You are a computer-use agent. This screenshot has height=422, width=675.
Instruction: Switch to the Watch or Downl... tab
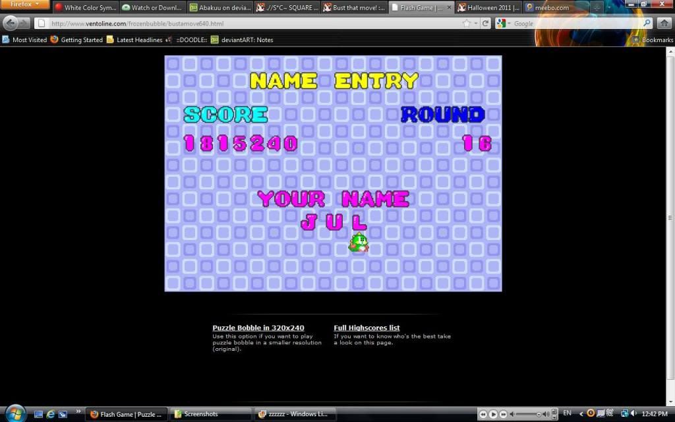[x=152, y=7]
